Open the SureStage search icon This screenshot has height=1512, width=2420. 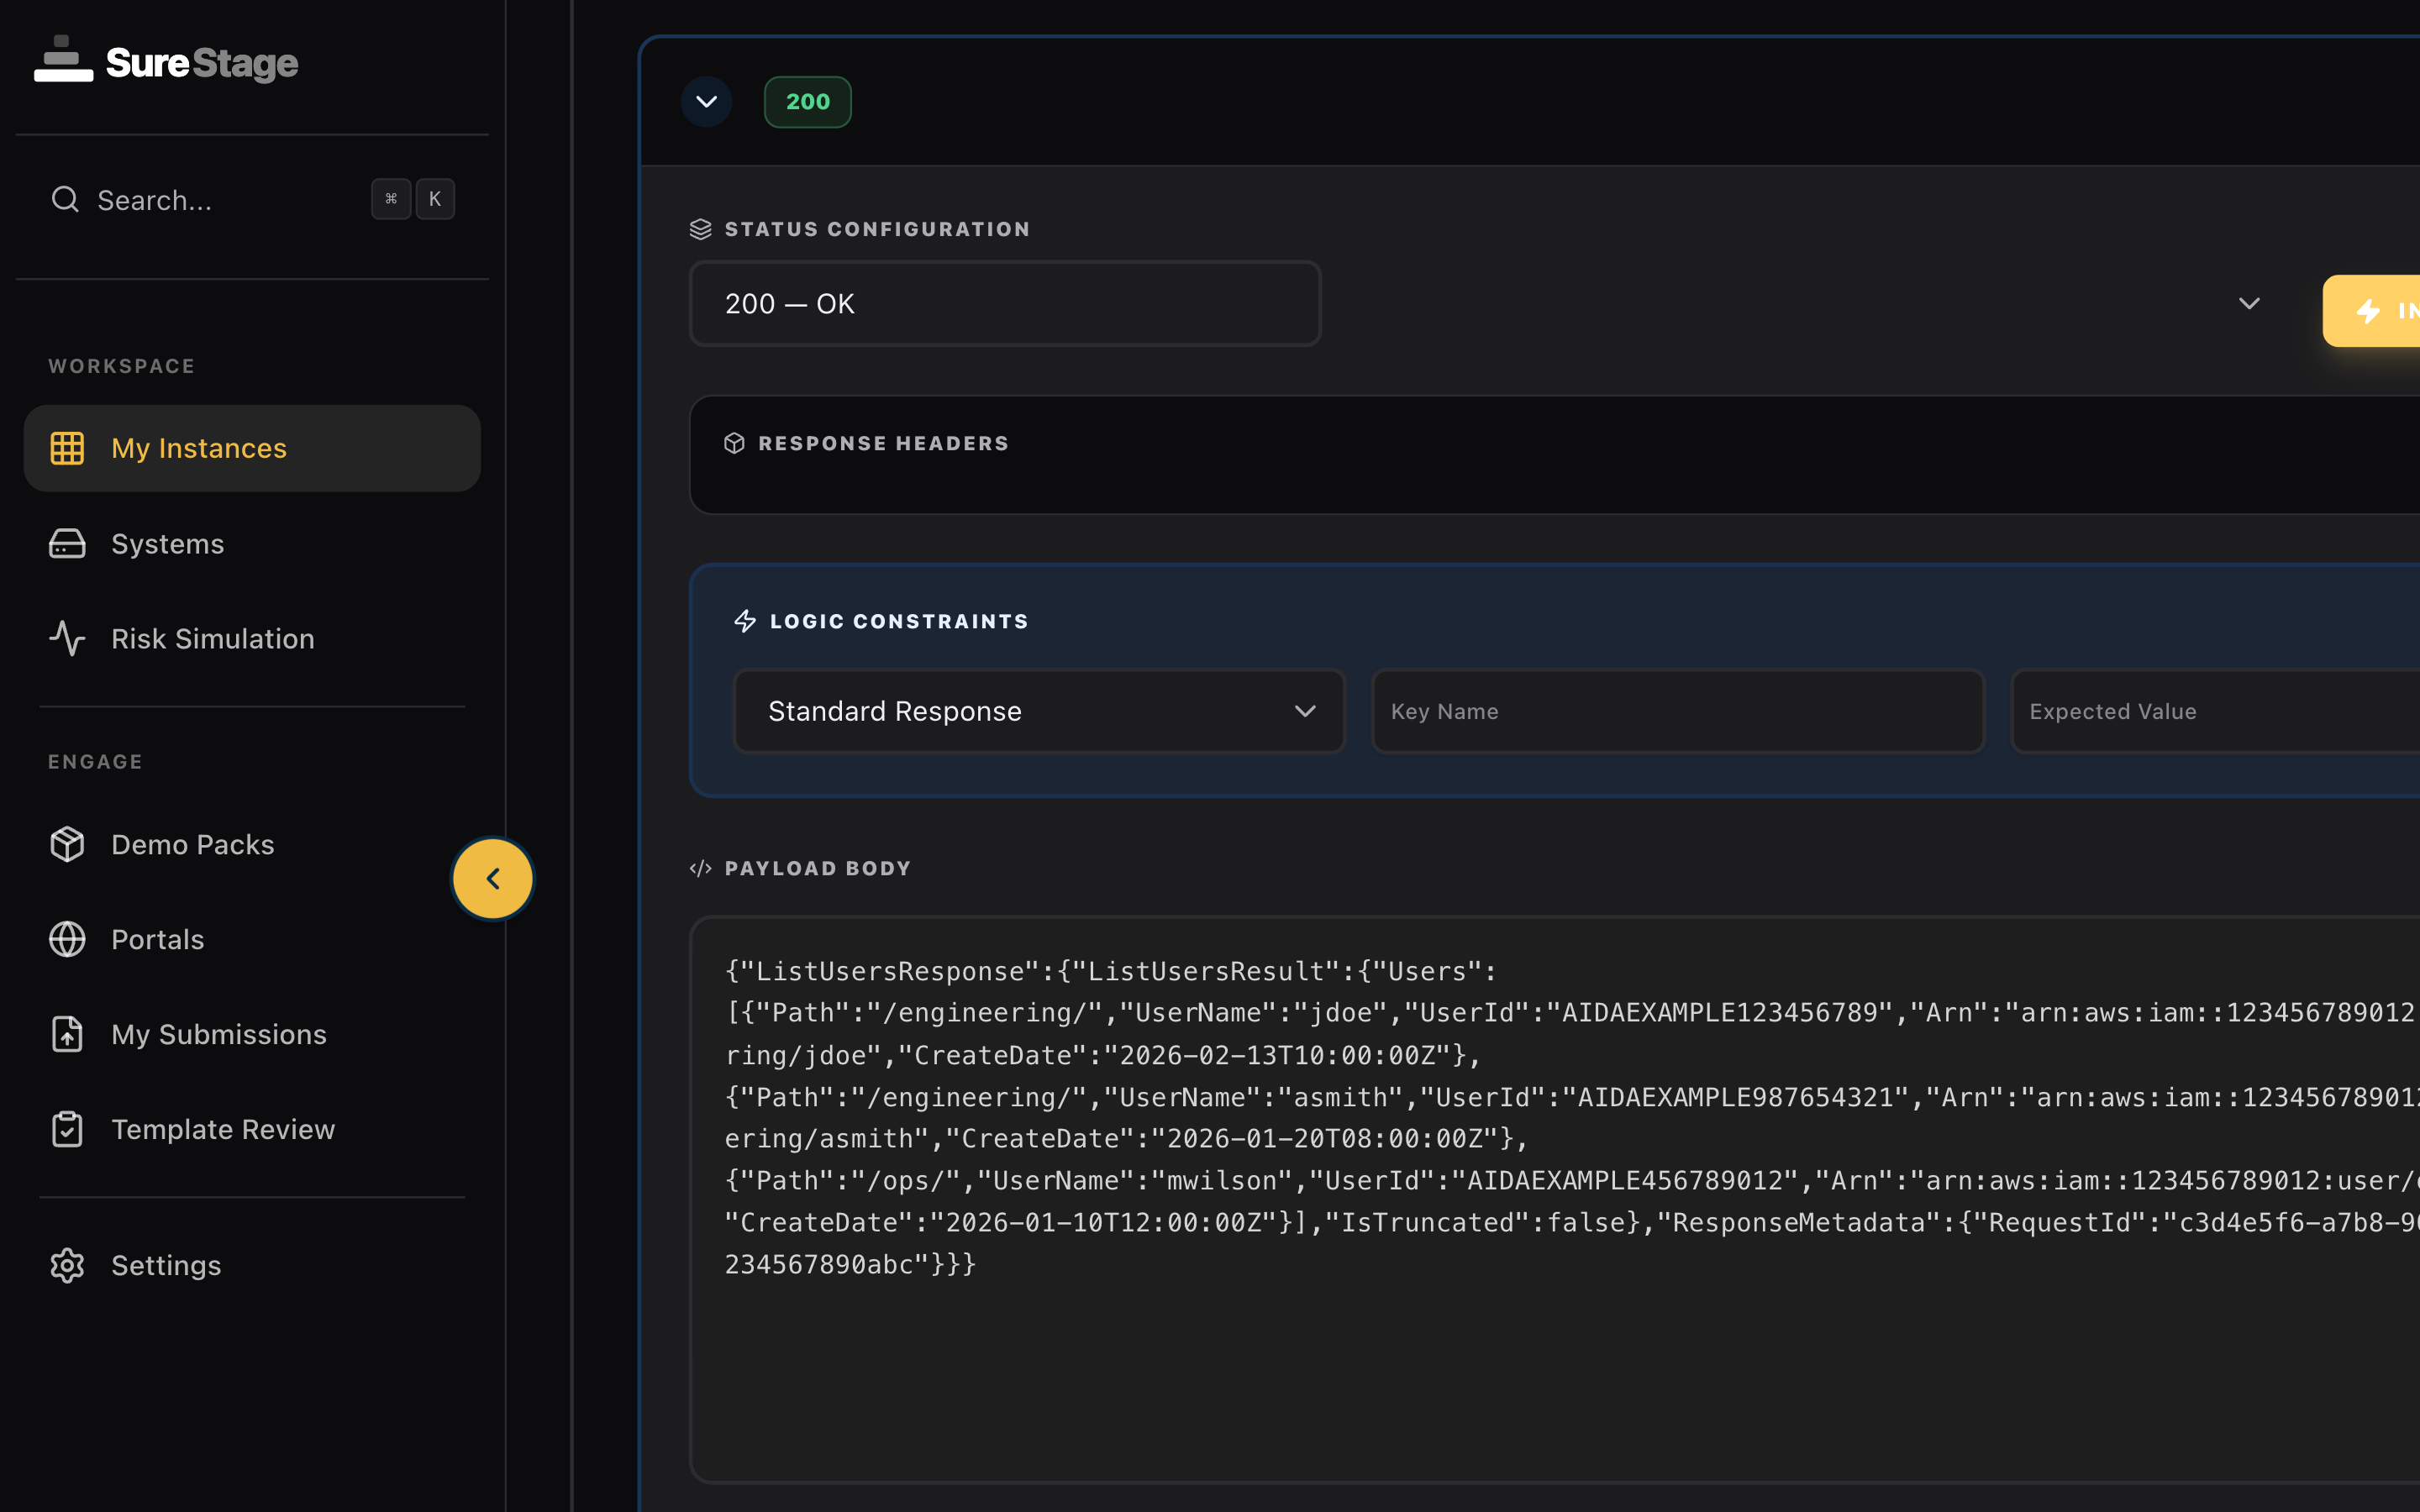[64, 199]
